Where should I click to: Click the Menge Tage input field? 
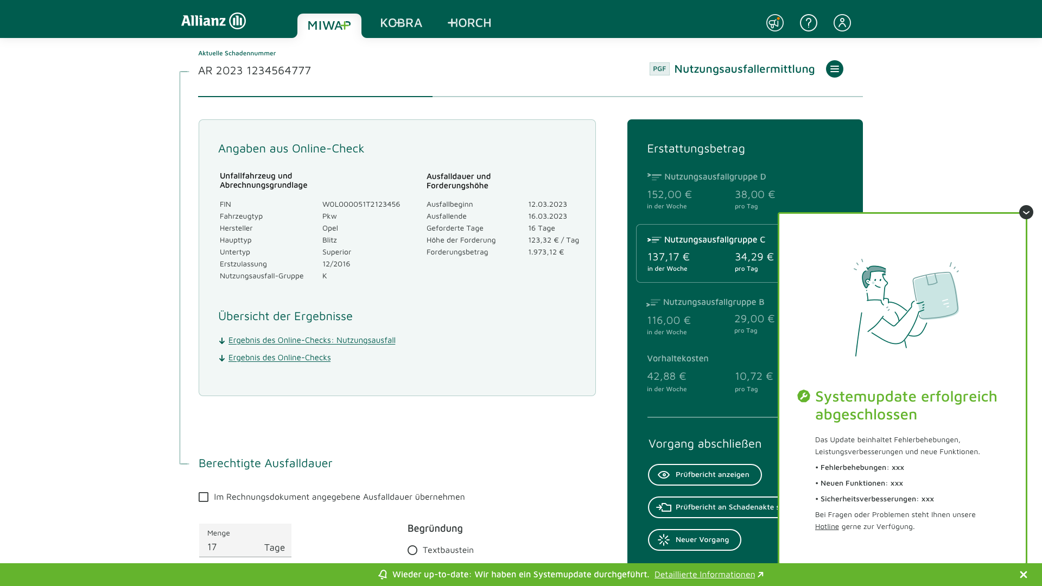coord(233,547)
